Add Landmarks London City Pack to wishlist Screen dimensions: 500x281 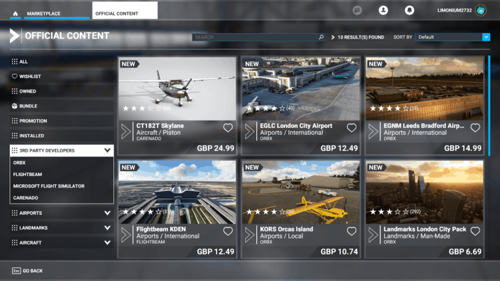[x=475, y=232]
